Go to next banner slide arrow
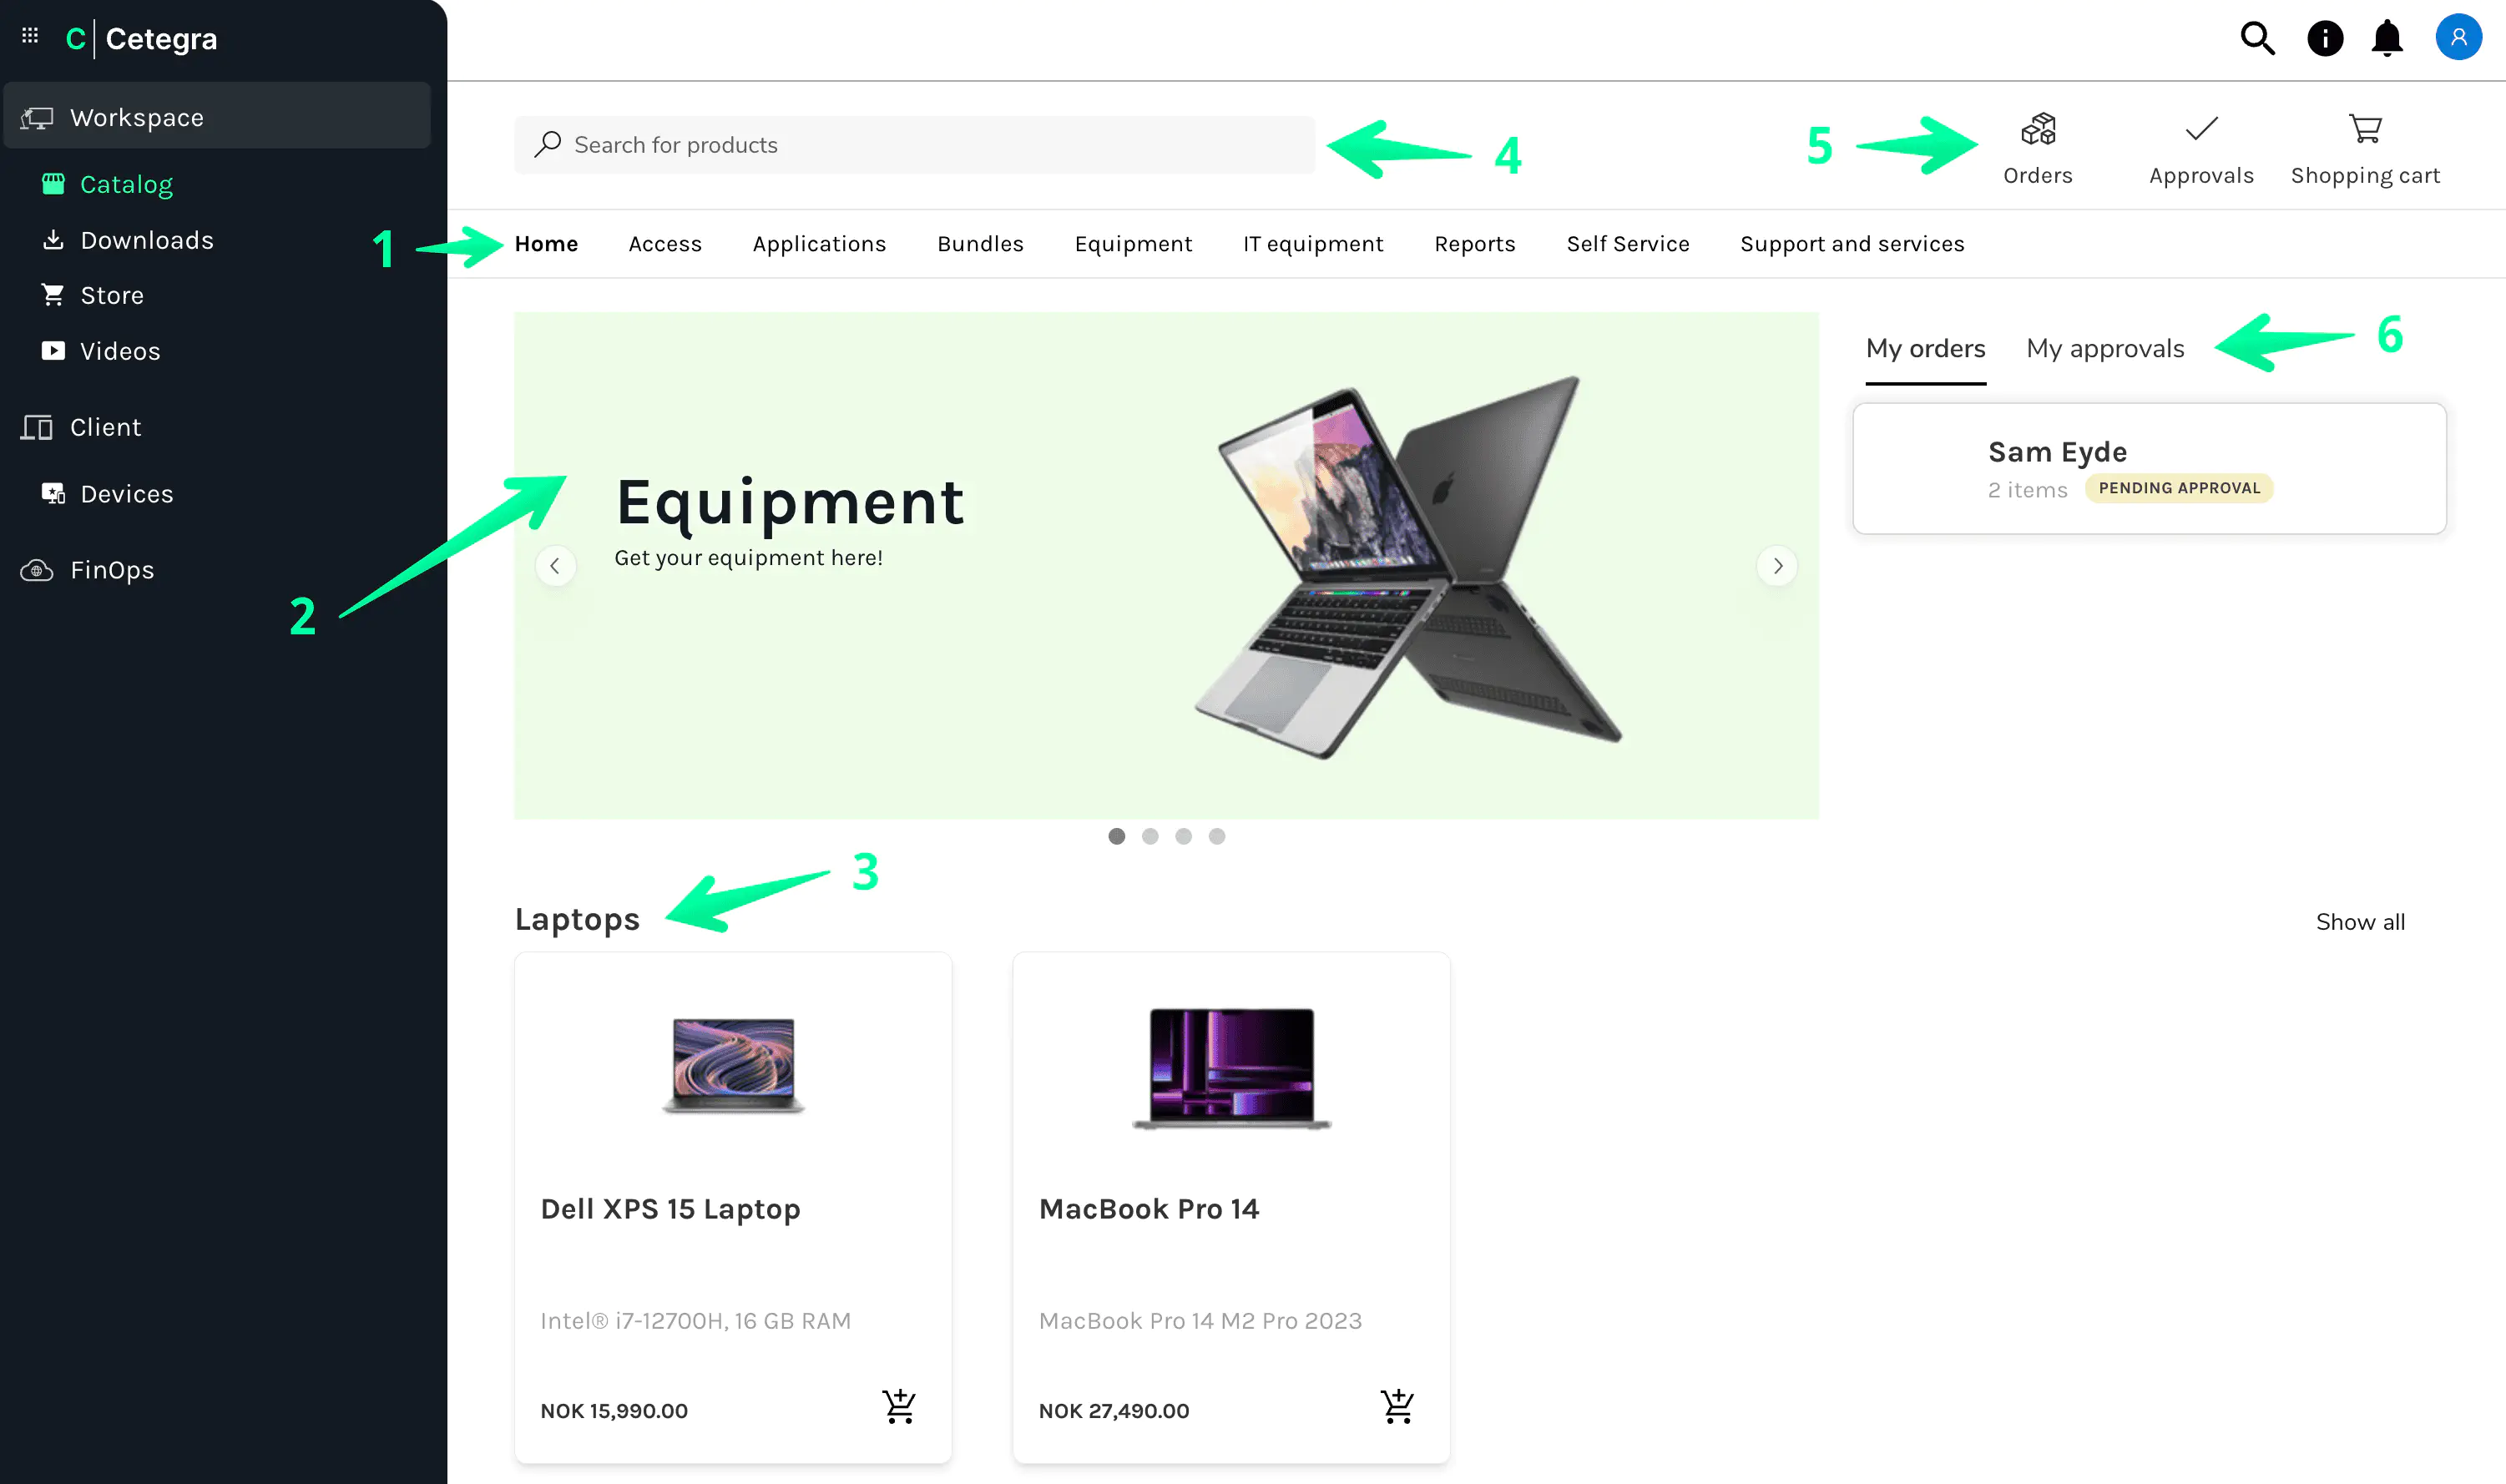Image resolution: width=2506 pixels, height=1484 pixels. [x=1777, y=566]
